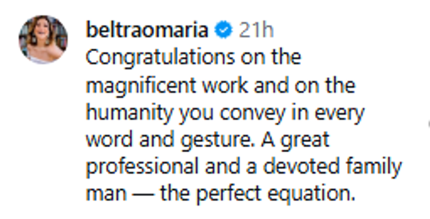Open beltraomaria's profile picture
This screenshot has height=219, width=430.
tap(43, 39)
